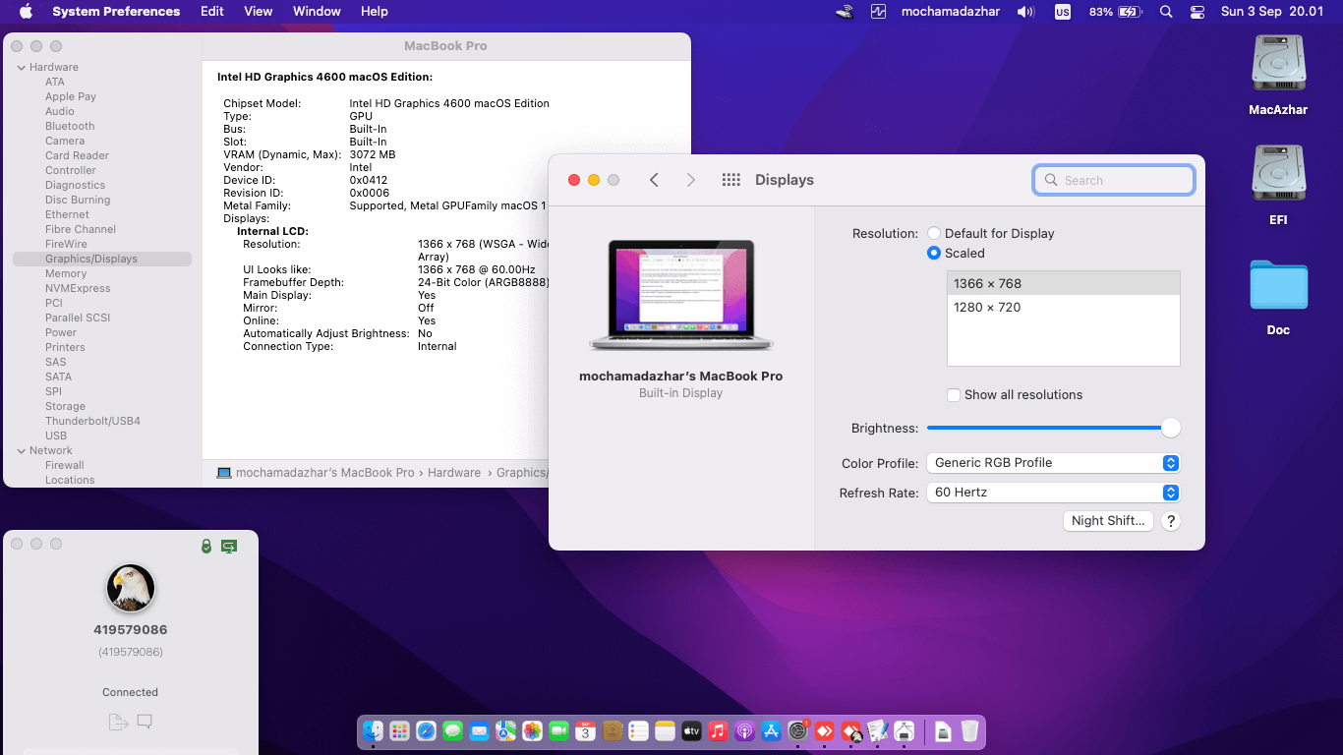The image size is (1343, 755).
Task: Open Music from the Dock
Action: coord(718,731)
